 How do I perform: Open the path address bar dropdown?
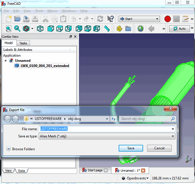tap(107, 119)
